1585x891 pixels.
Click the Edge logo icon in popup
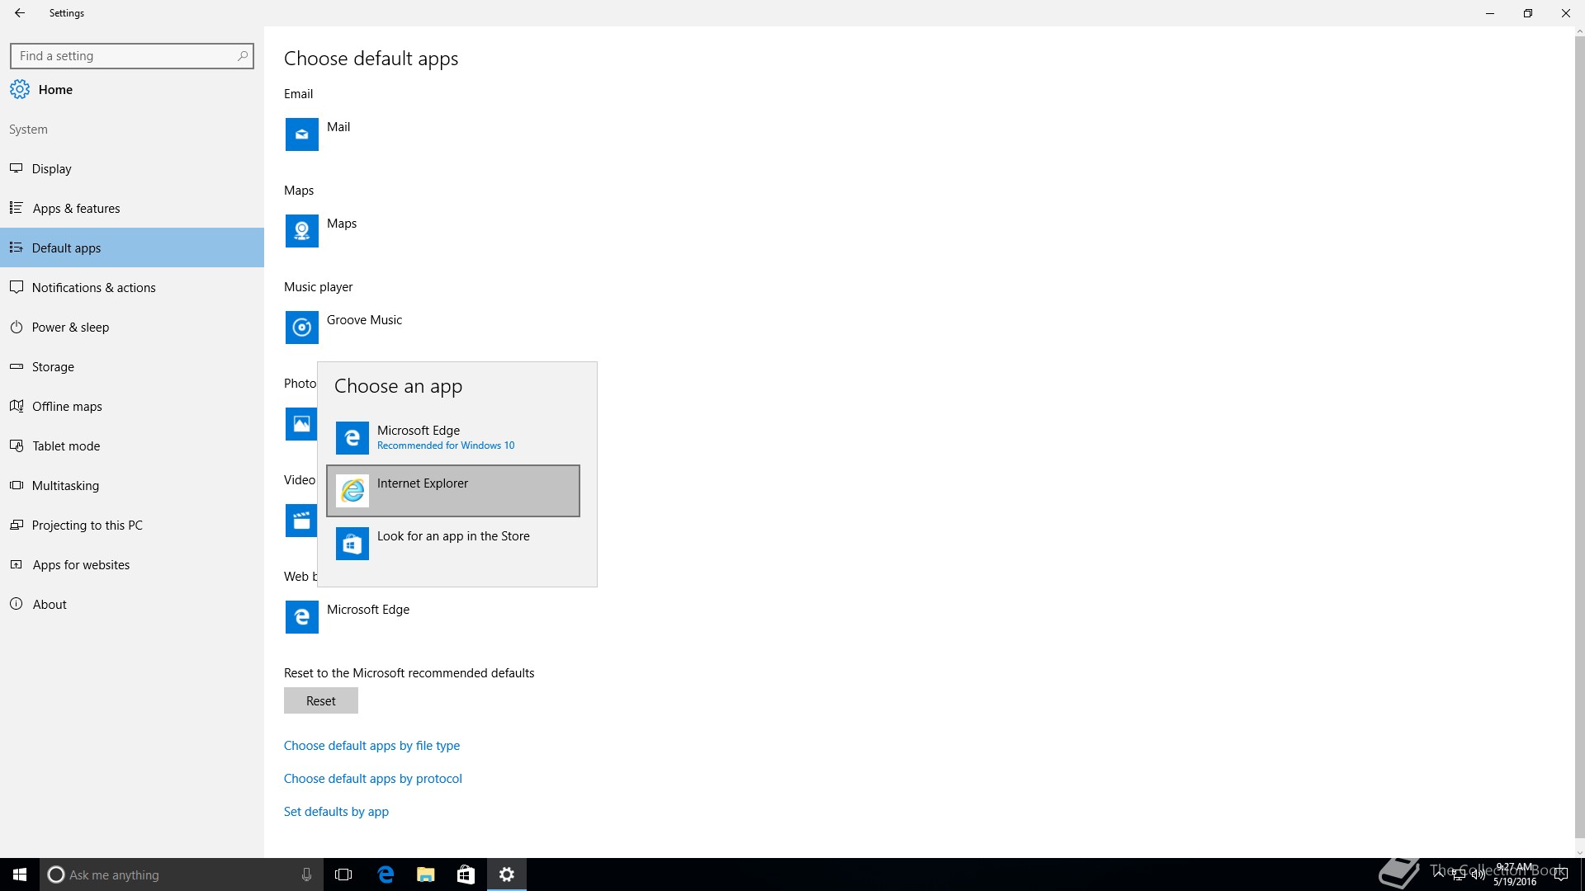[352, 438]
